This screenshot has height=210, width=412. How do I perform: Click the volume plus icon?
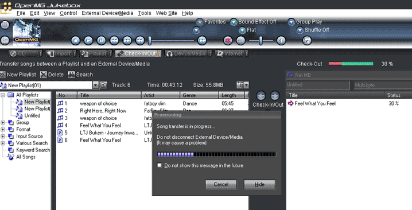point(281,41)
